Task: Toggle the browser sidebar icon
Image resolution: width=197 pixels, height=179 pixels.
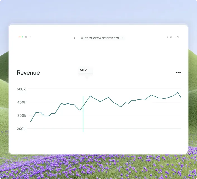Action: (26, 37)
